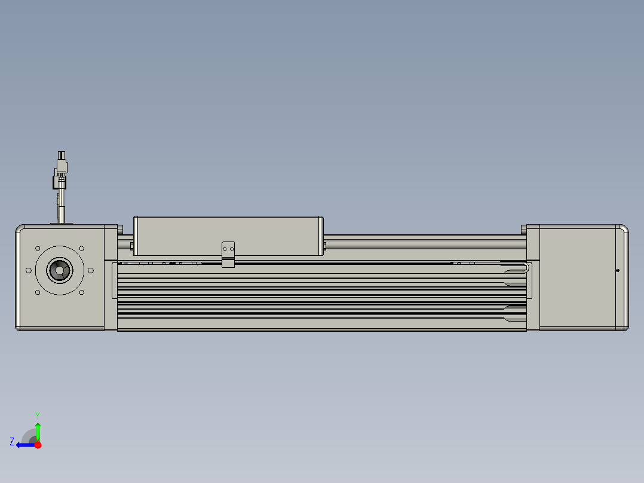Click the blue Z axis arrow on triad
The height and width of the screenshot is (483, 644).
pos(26,445)
